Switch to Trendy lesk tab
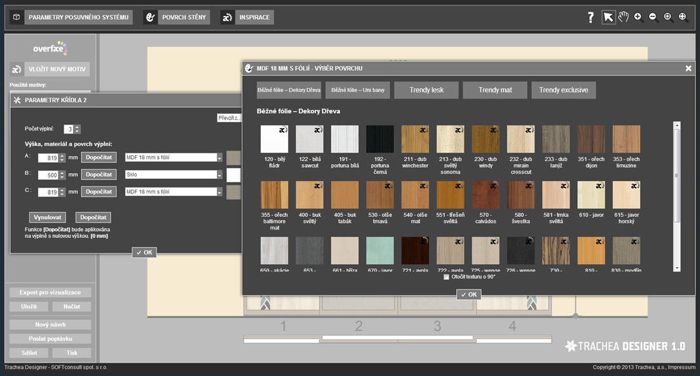 click(x=425, y=90)
